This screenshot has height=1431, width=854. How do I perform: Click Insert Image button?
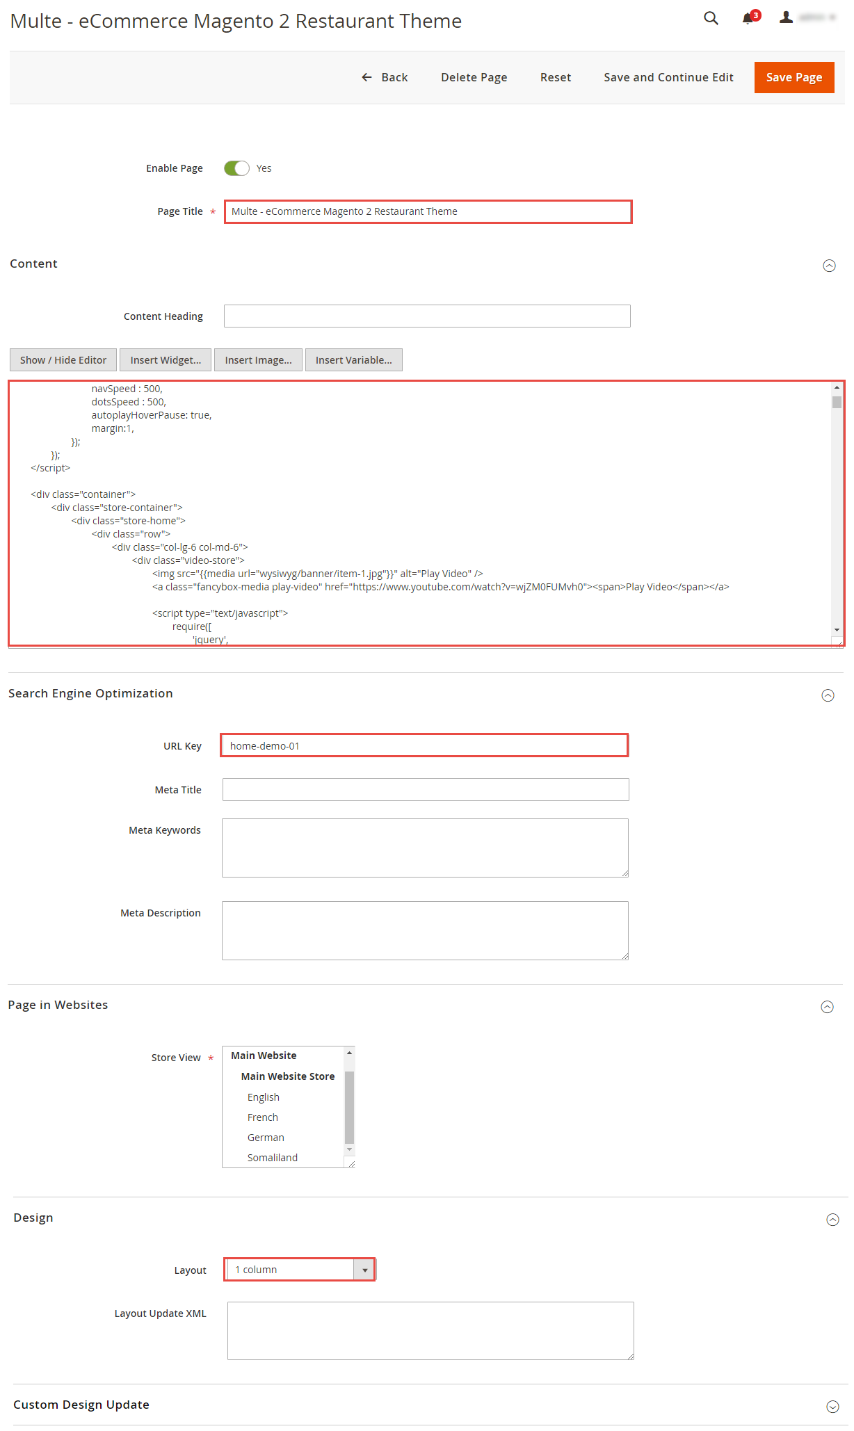pyautogui.click(x=258, y=360)
